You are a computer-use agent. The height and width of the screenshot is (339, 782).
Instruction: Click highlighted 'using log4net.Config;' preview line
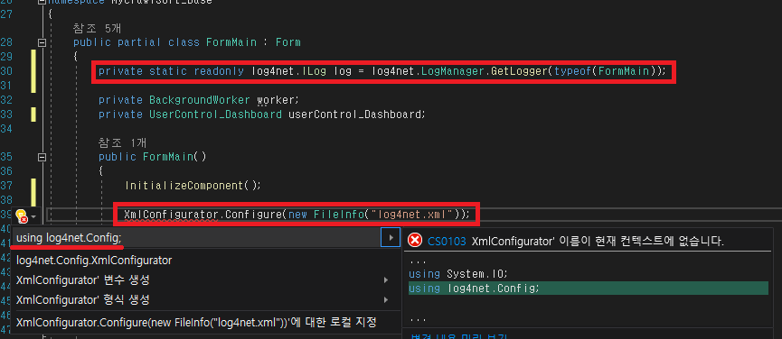coord(588,289)
